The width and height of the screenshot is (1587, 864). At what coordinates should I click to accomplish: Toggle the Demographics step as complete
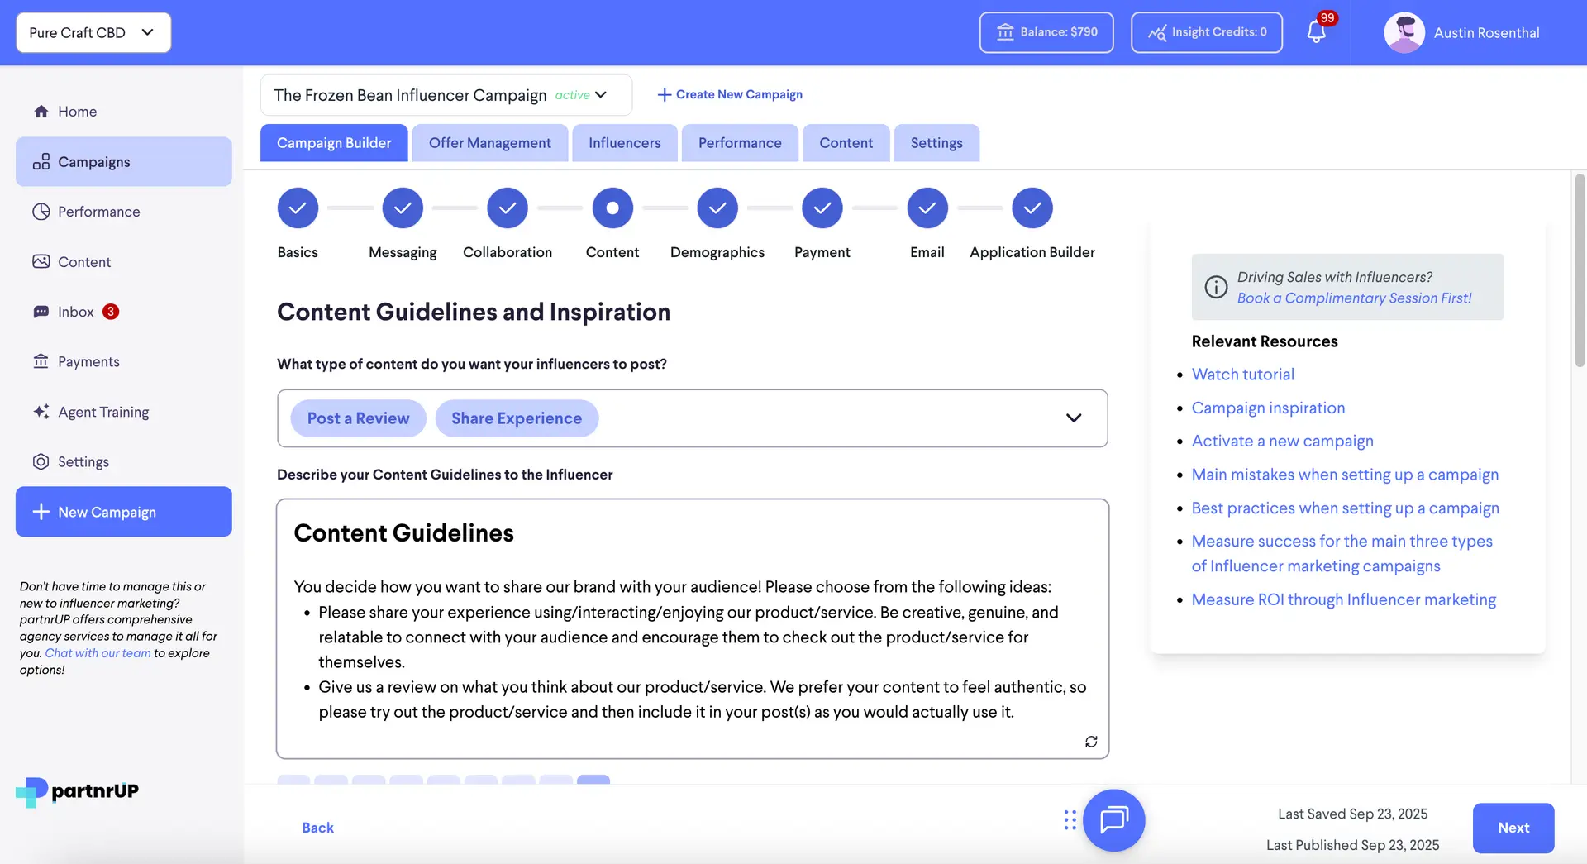click(x=717, y=208)
